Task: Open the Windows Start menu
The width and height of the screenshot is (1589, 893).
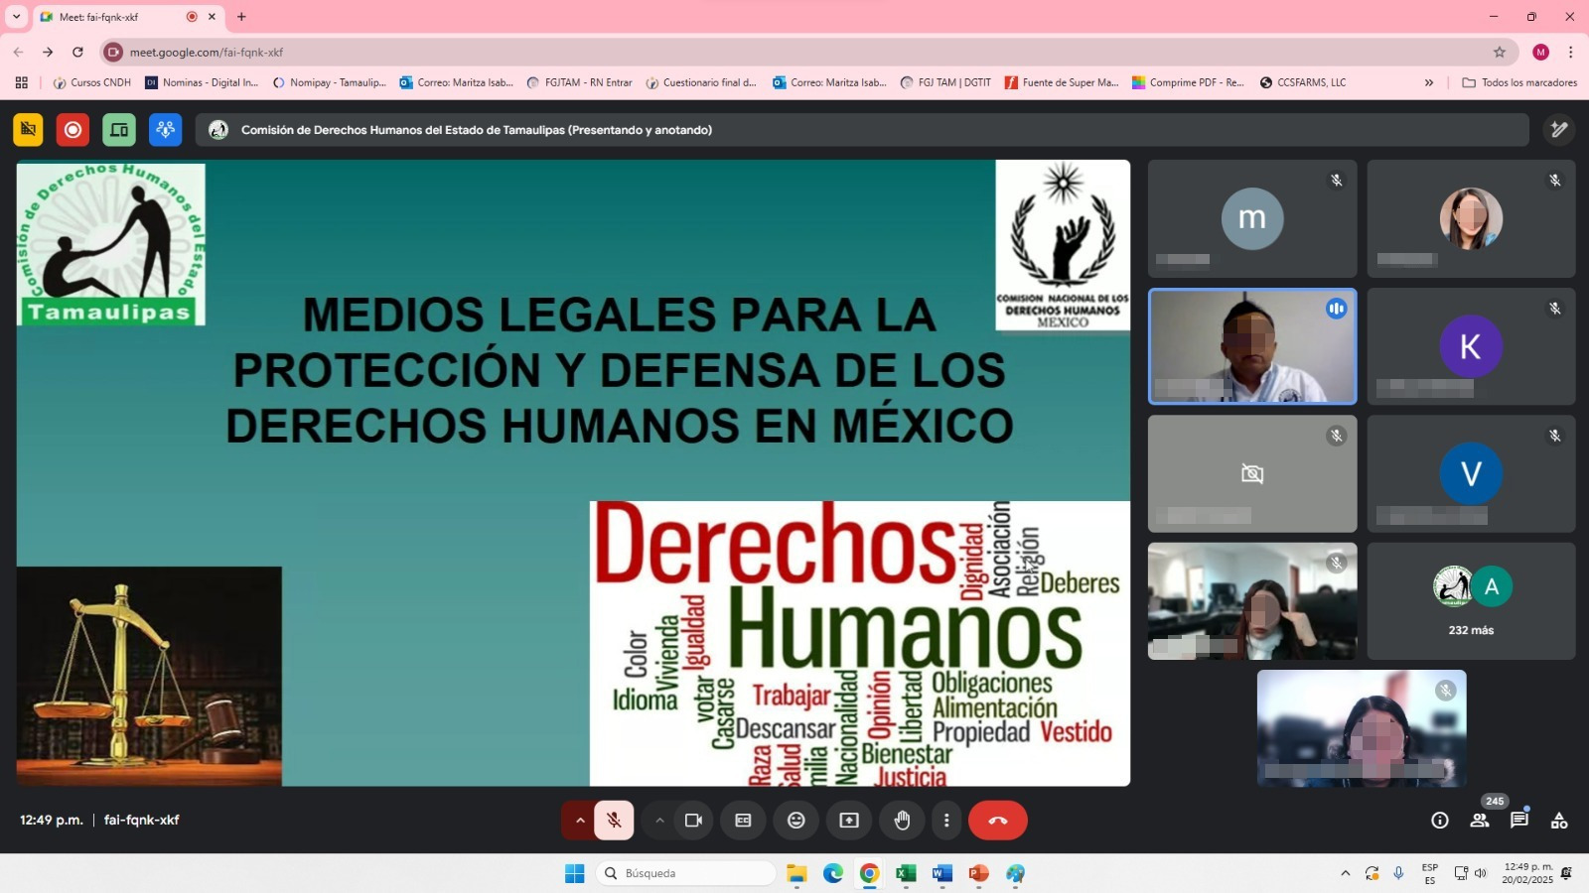Action: pyautogui.click(x=574, y=873)
